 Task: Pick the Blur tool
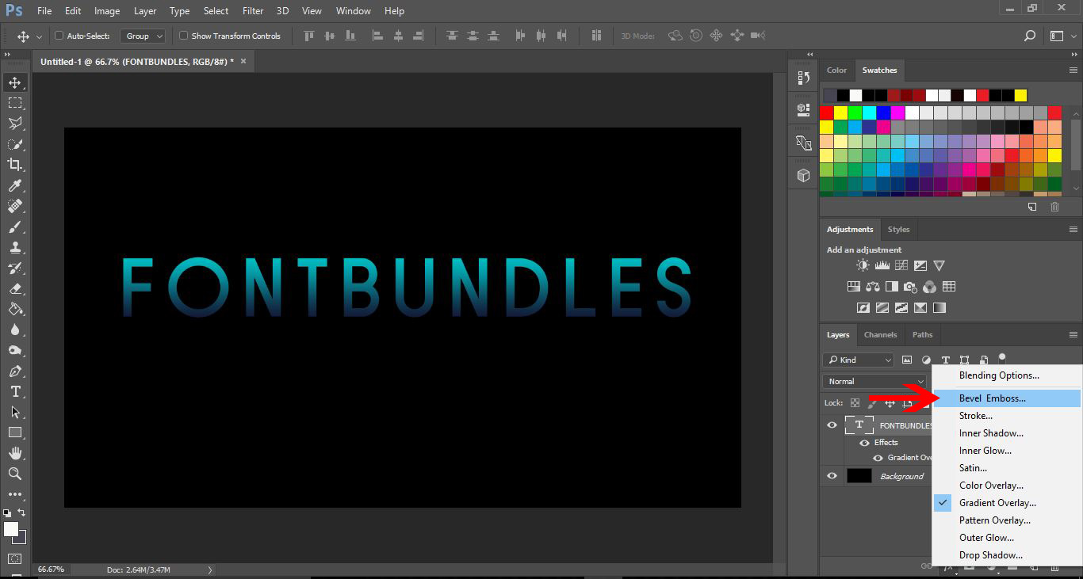click(x=14, y=329)
